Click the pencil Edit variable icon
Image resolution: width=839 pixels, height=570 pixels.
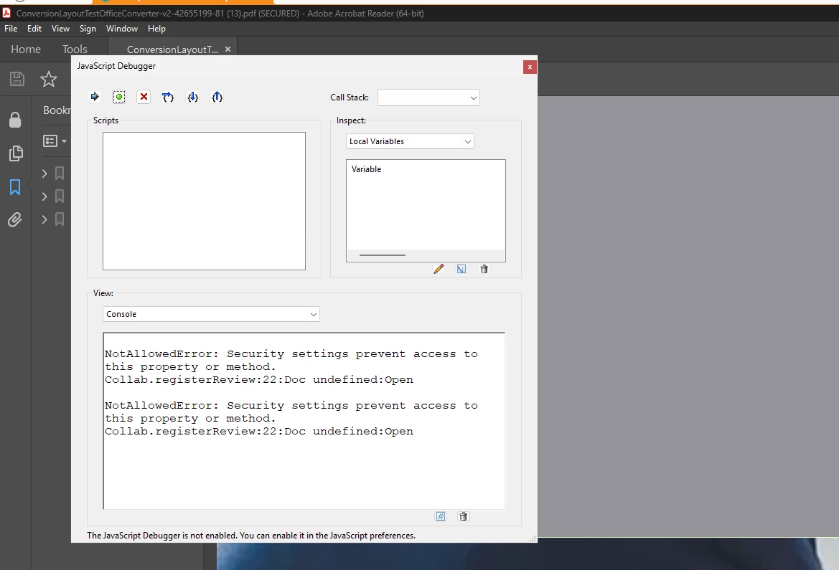click(x=439, y=269)
